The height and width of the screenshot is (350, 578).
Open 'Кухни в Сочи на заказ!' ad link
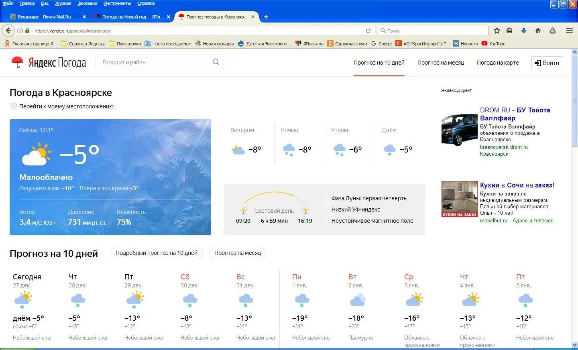(x=517, y=185)
